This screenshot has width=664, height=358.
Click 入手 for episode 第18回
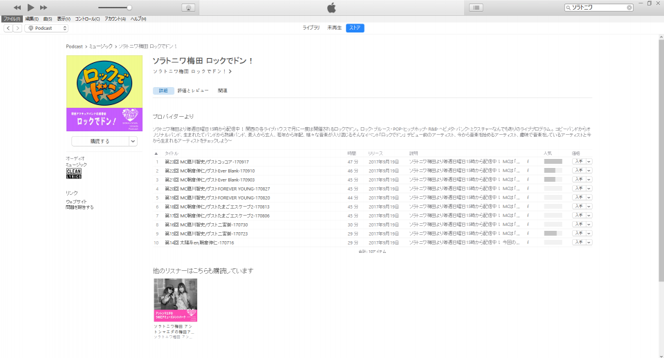(579, 207)
